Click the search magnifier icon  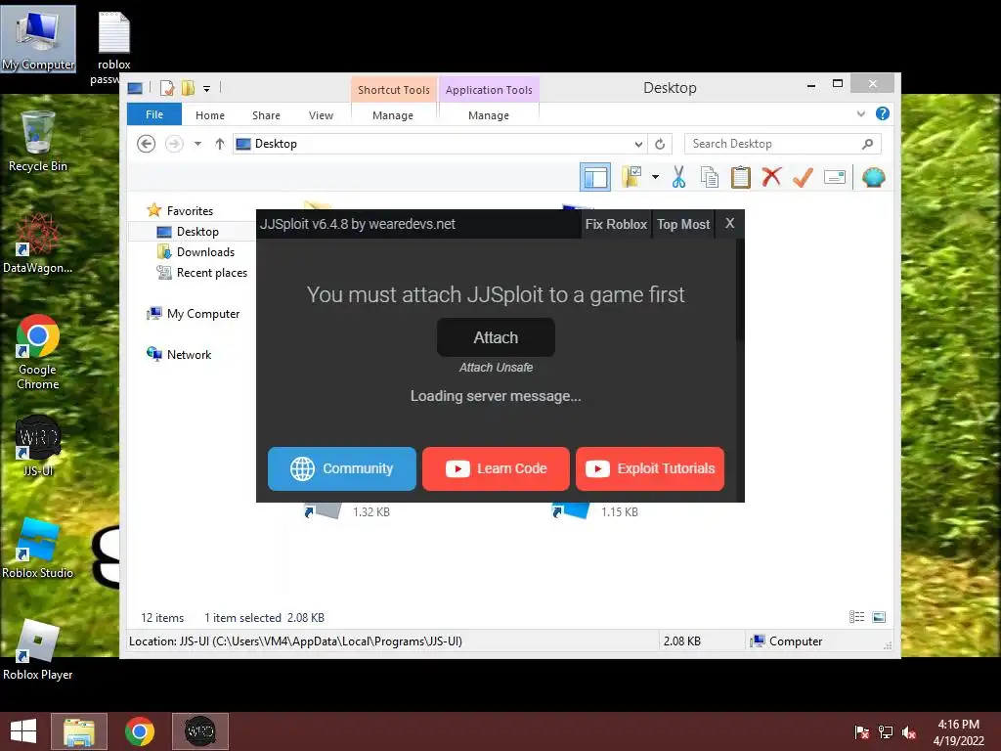(x=868, y=144)
